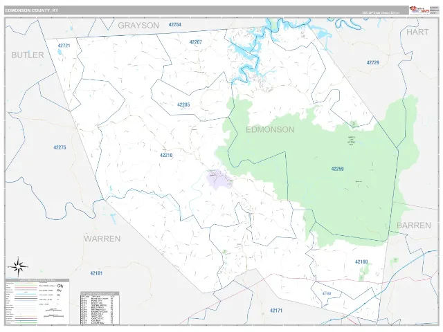The image size is (443, 332).
Task: Click the 'EDMONSON COUNTY, KY' title
Action: click(x=32, y=10)
